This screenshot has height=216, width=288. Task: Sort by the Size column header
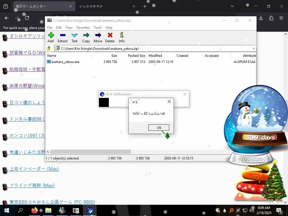(105, 56)
